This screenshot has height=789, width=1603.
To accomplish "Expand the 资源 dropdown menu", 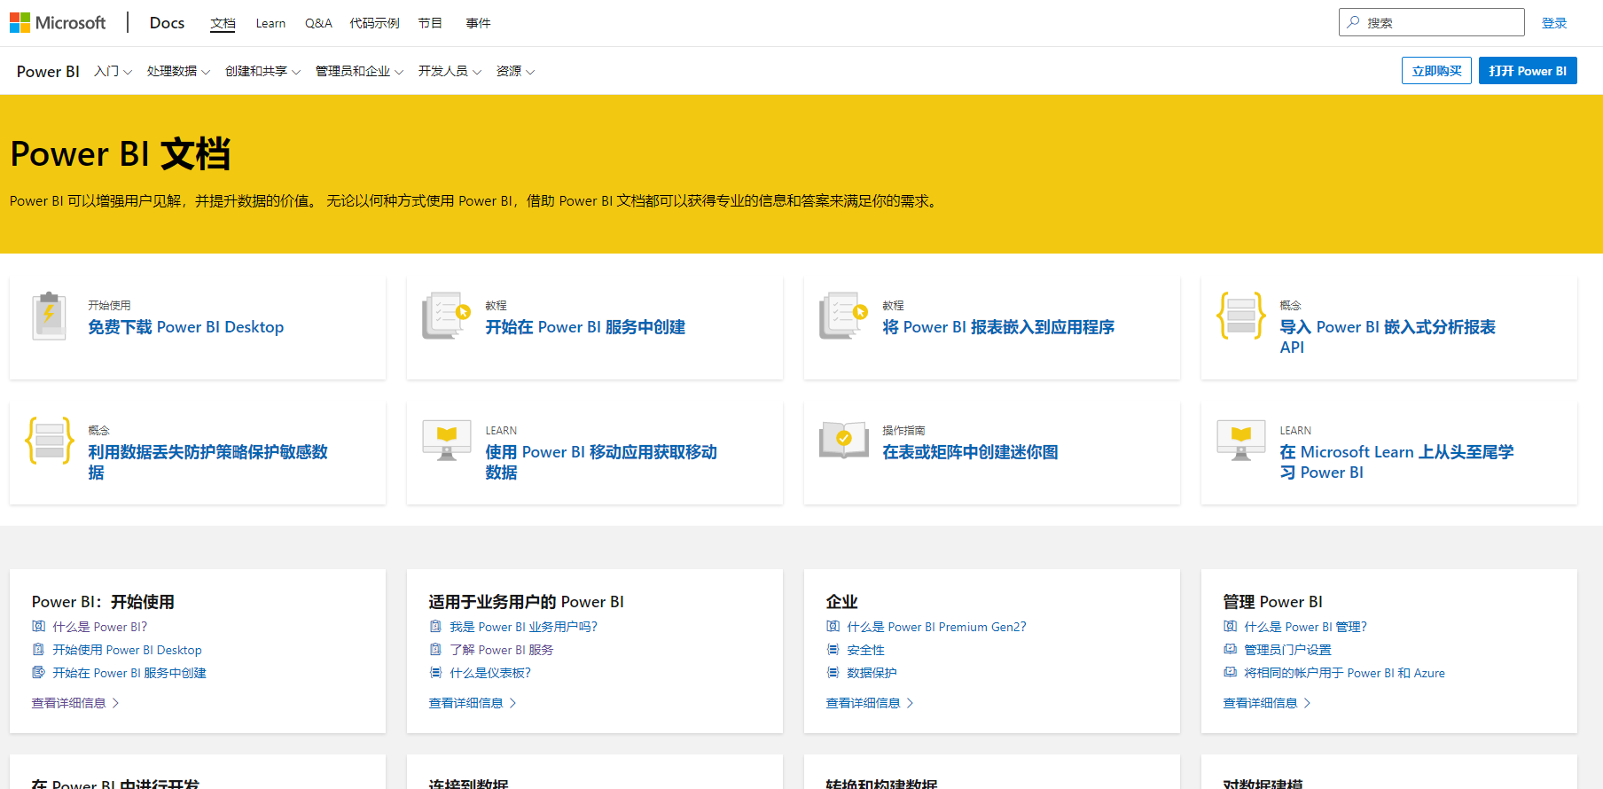I will point(515,72).
